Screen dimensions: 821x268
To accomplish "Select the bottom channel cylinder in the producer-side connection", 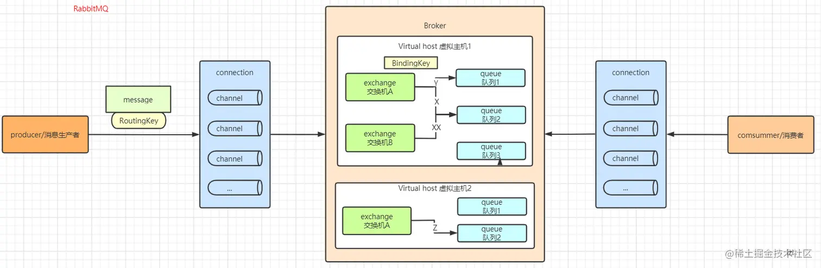I will (235, 159).
